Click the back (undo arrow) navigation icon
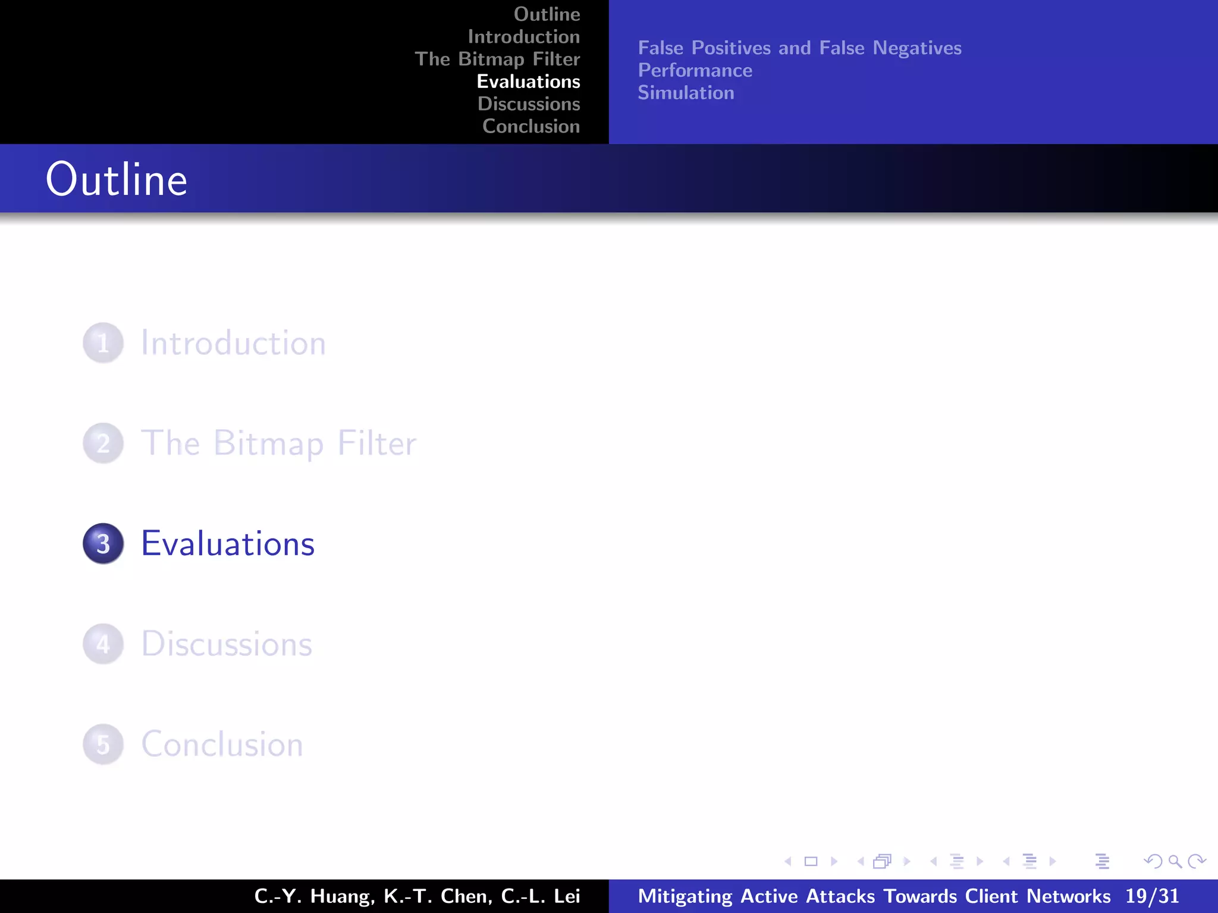Screen dimensions: 1218x913 point(1153,861)
